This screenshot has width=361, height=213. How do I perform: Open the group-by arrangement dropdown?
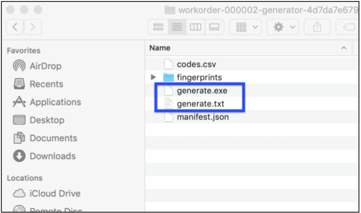pyautogui.click(x=245, y=27)
